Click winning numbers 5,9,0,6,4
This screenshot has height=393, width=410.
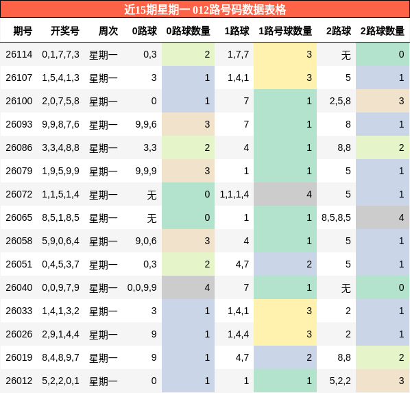point(60,241)
